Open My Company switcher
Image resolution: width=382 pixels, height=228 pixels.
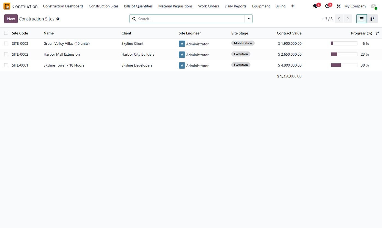click(x=355, y=6)
